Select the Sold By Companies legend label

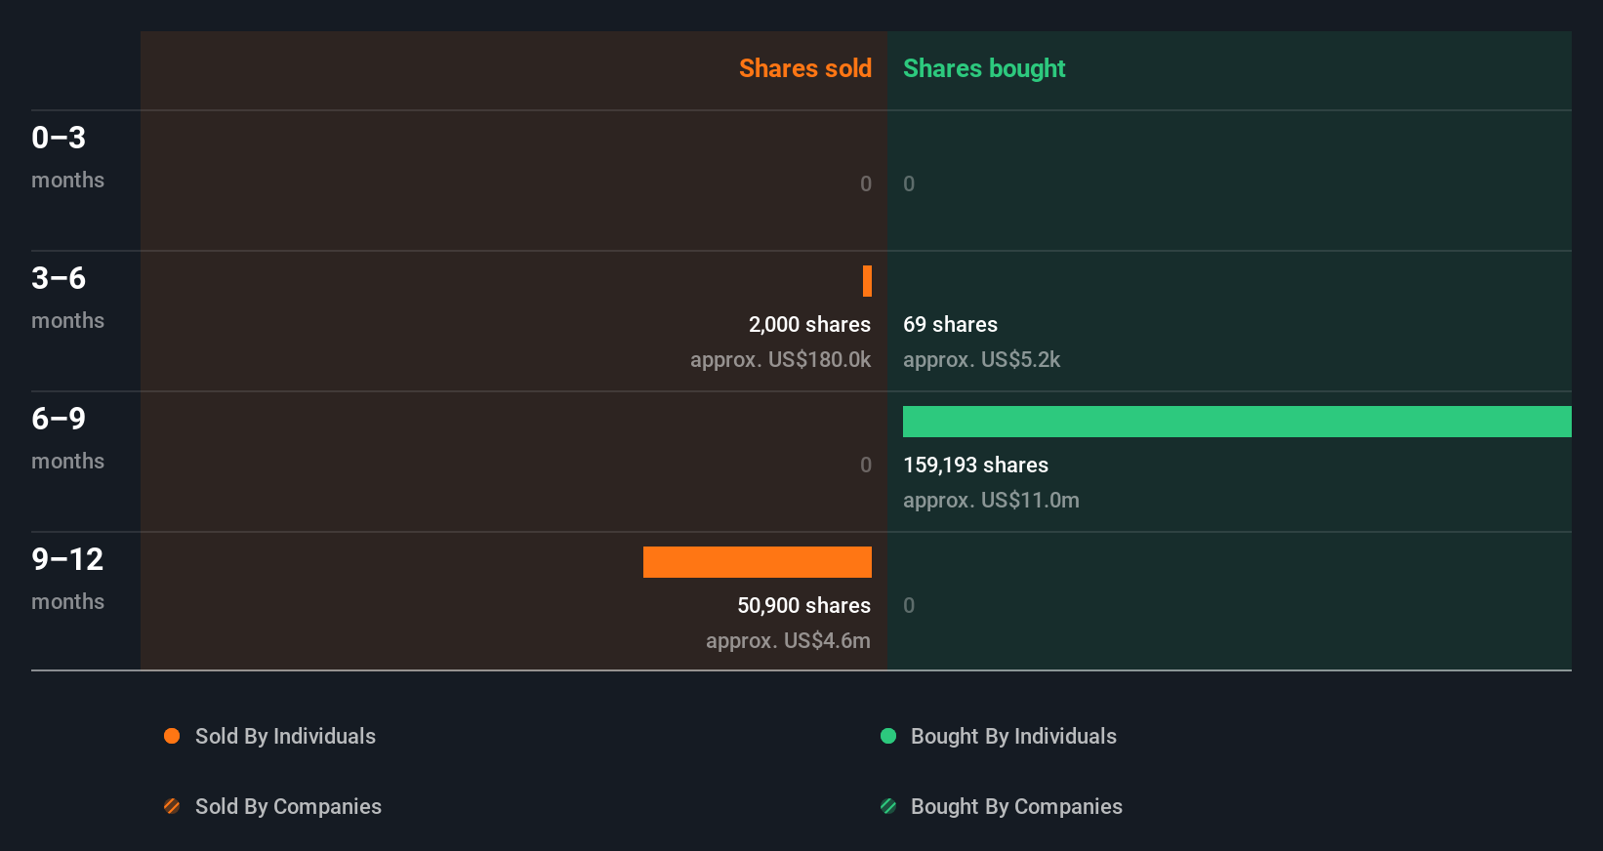(x=288, y=807)
